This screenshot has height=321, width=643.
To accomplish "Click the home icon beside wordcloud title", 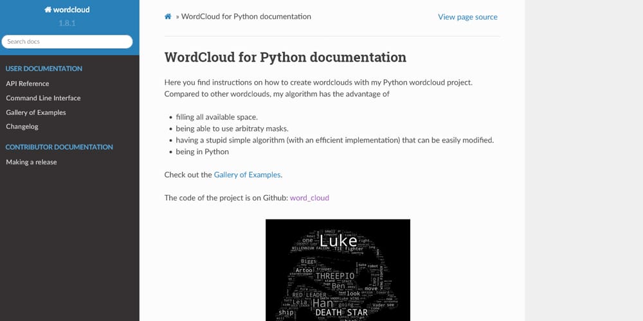I will pos(48,10).
